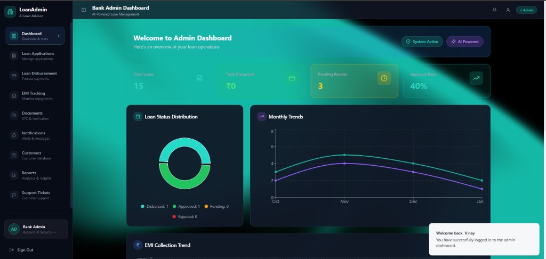Viewport: 546px width, 259px height.
Task: Click the AD avatar circle
Action: click(13, 229)
